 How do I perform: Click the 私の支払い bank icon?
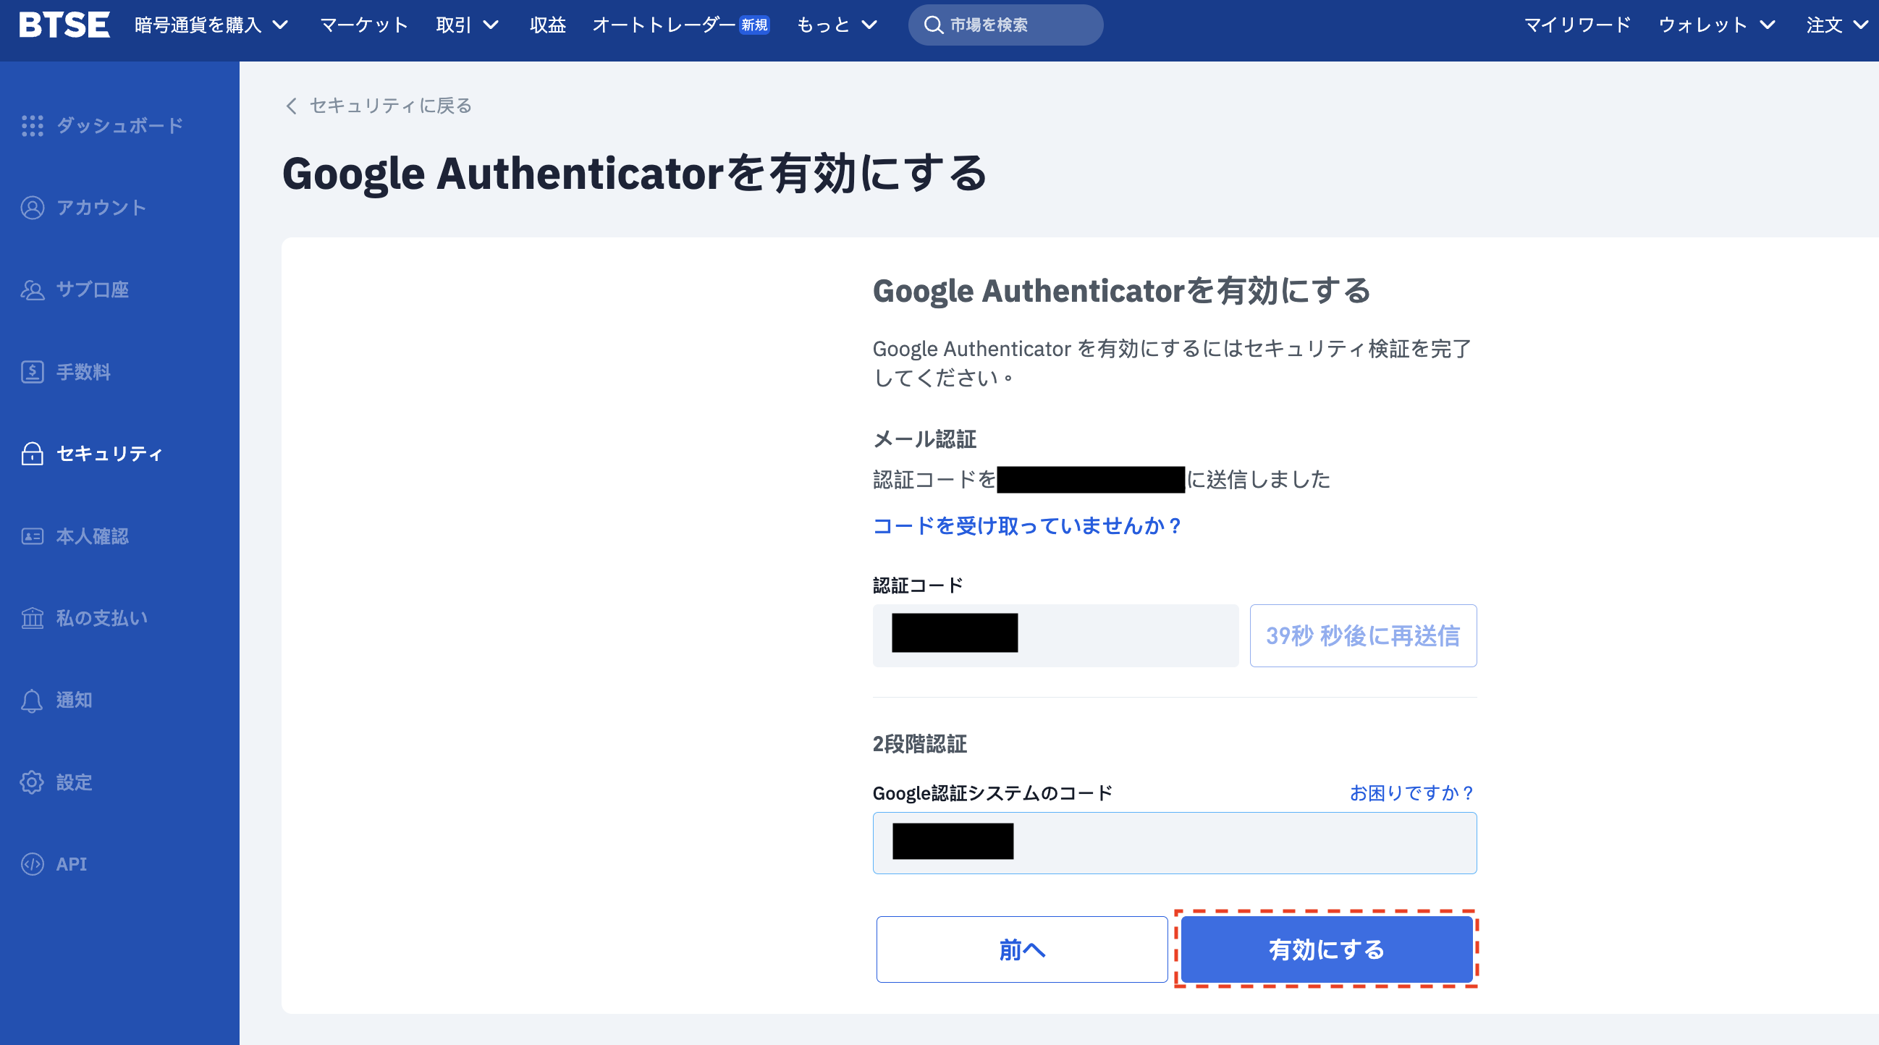[x=32, y=619]
